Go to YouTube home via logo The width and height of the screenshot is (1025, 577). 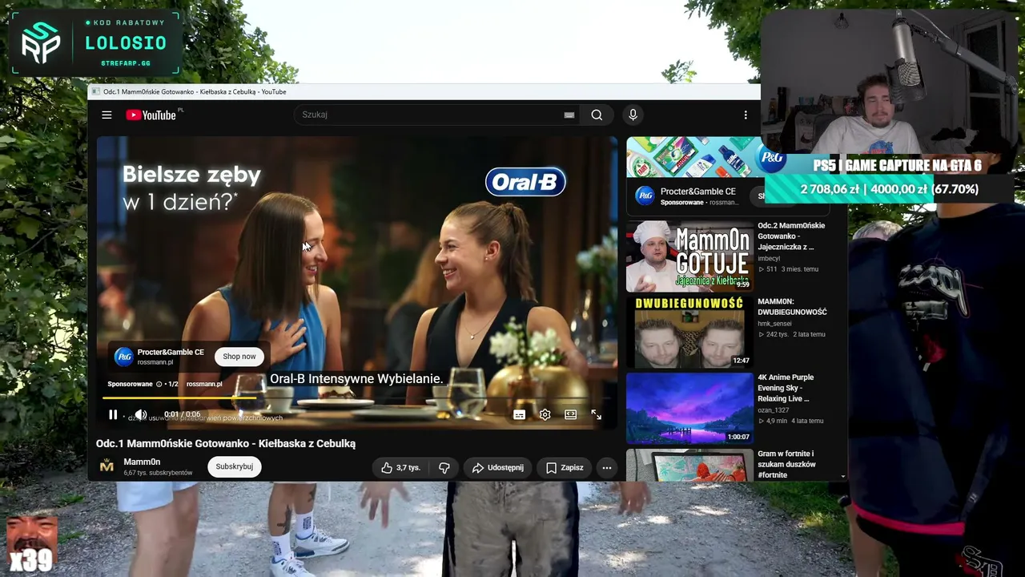point(151,115)
